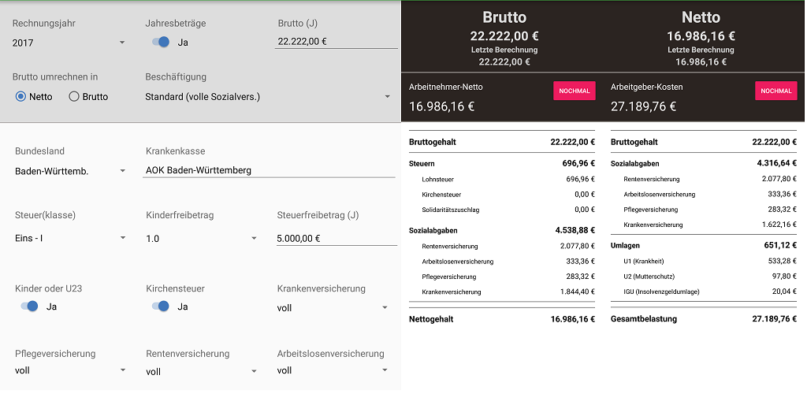Expand the Kinderfreibetrag dropdown
The height and width of the screenshot is (394, 807).
pos(202,237)
